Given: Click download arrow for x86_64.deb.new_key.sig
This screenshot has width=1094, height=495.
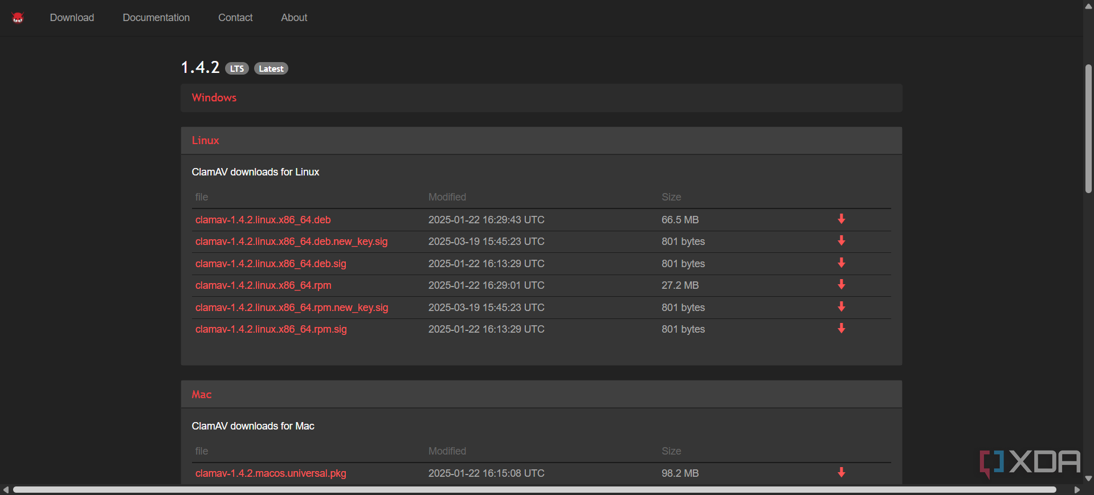Looking at the screenshot, I should click(x=841, y=241).
